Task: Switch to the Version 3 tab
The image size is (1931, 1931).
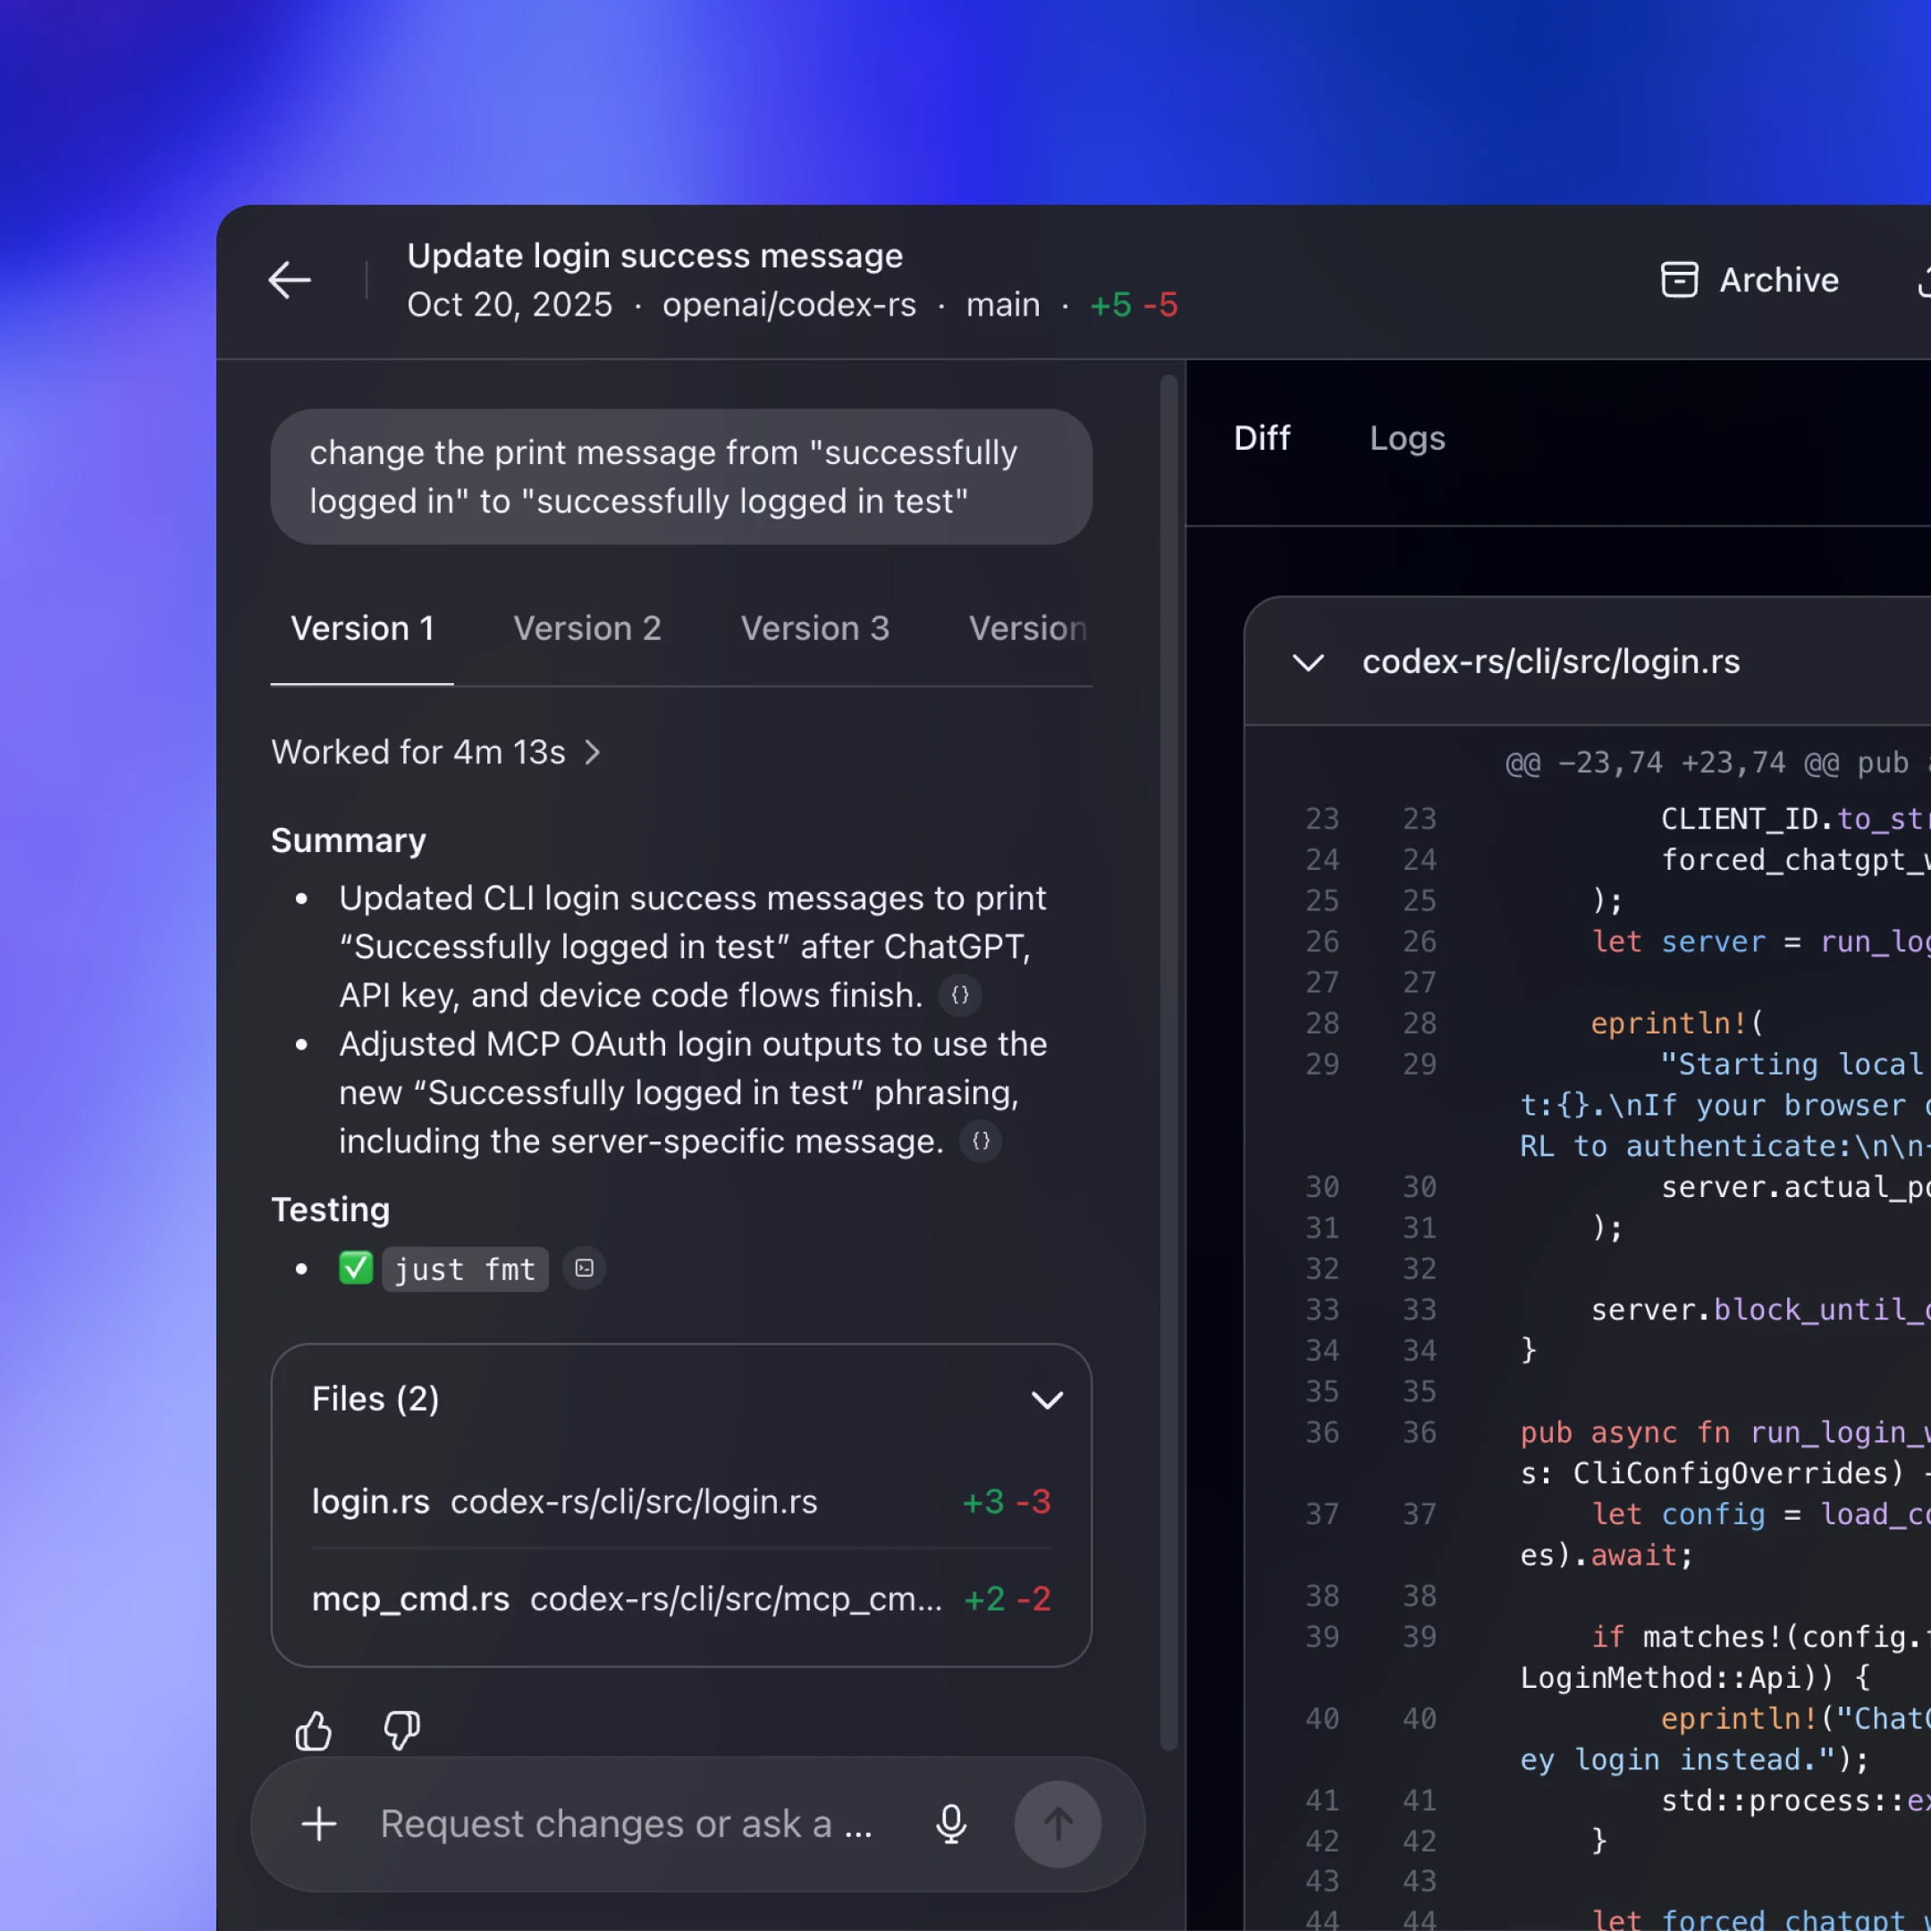Action: point(814,628)
